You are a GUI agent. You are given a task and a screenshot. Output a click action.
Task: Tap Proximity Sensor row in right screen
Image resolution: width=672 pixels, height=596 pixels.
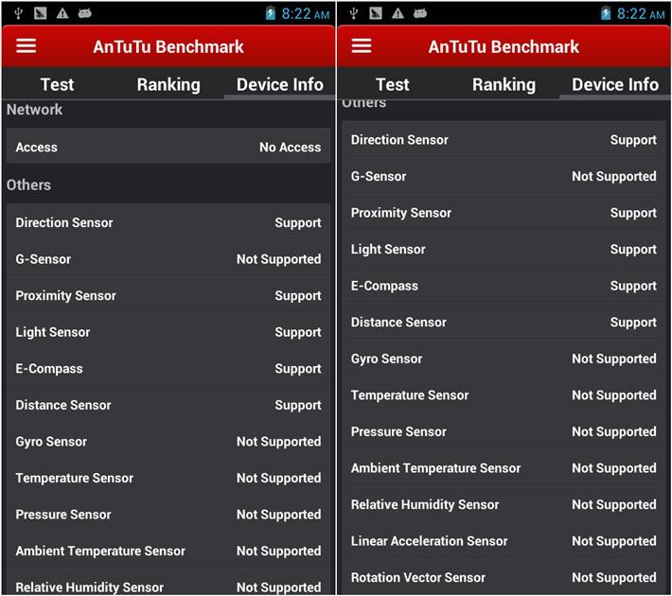click(504, 212)
